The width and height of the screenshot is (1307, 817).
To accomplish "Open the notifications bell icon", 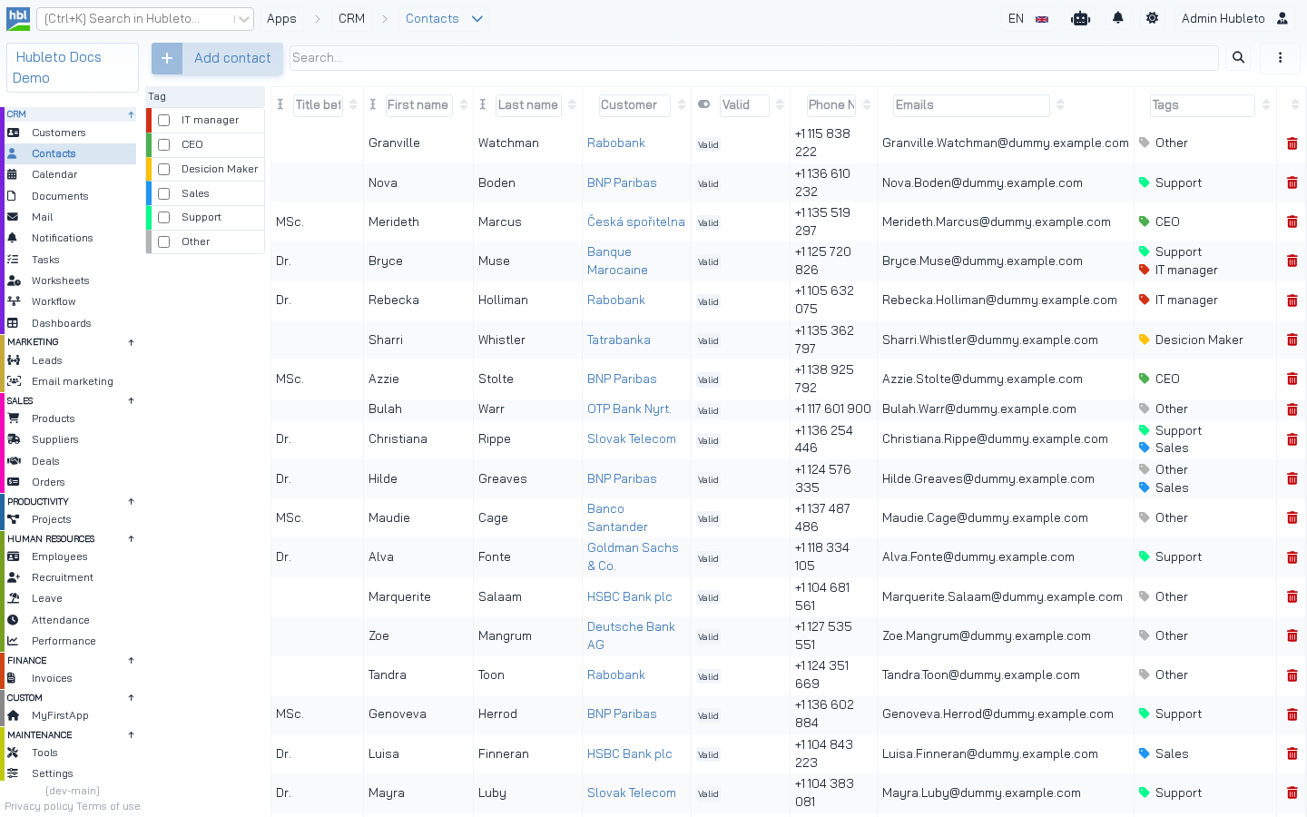I will [1118, 18].
